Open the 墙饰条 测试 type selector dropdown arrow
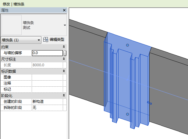The width and height of the screenshot is (188, 139). (x=65, y=25)
